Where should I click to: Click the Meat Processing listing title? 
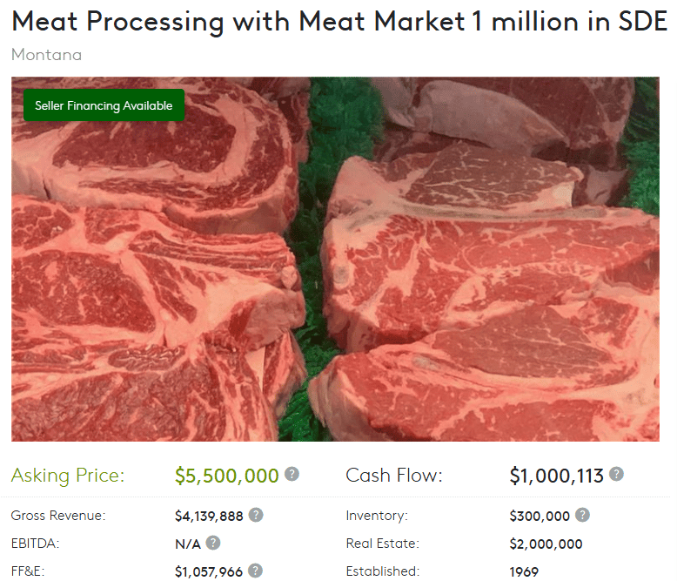pyautogui.click(x=339, y=21)
